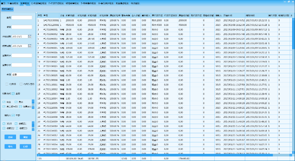Open the 修改密码 menu item
Viewport: 295px width, 161px height.
pos(135,3)
